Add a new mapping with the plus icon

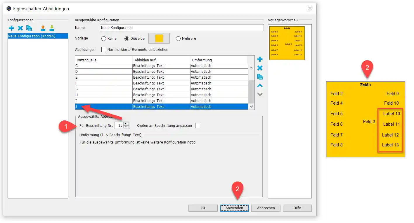260,59
